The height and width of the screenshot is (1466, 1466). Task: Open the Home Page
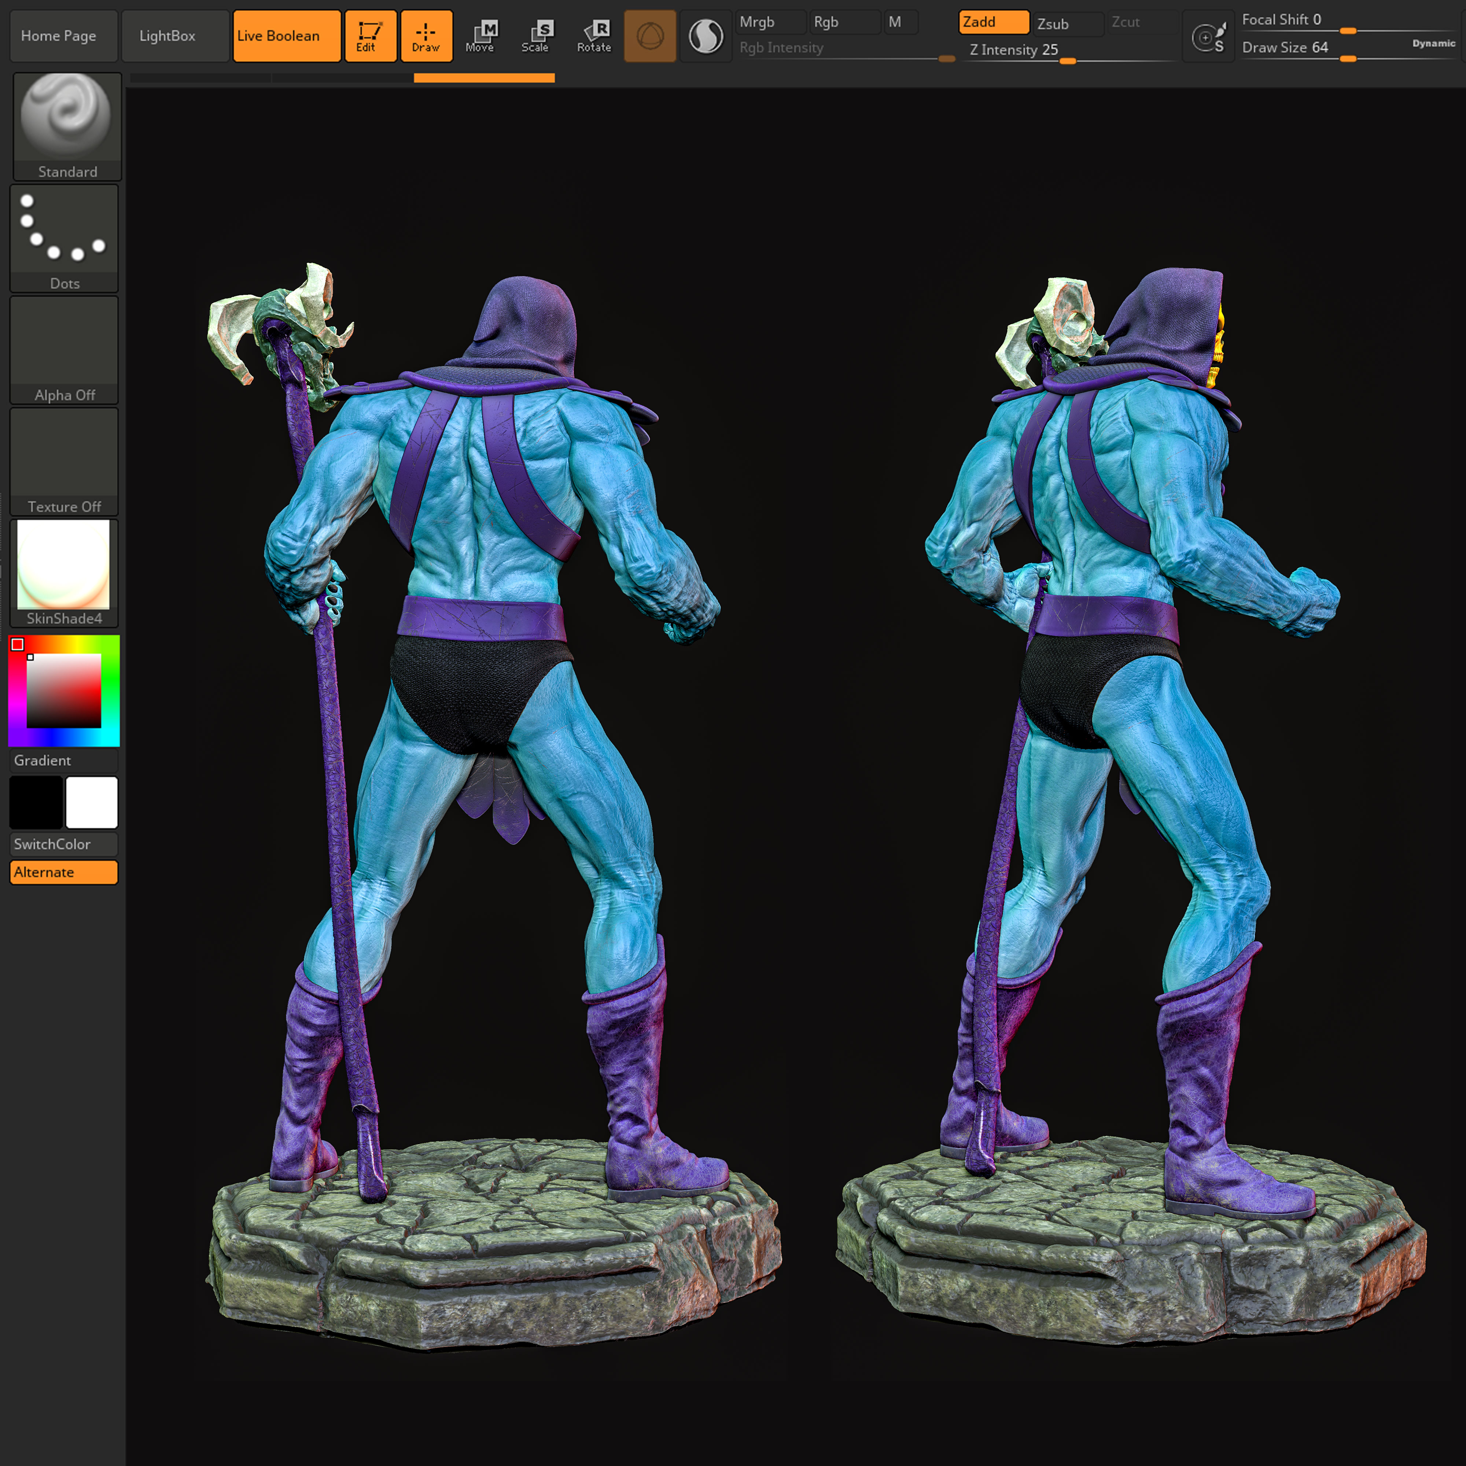[x=64, y=36]
